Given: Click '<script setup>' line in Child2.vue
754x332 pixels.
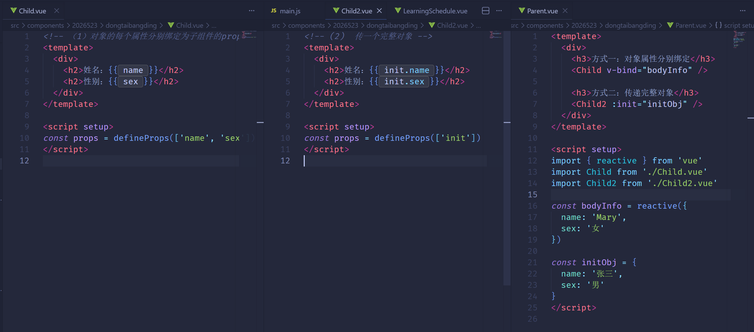Looking at the screenshot, I should (339, 127).
